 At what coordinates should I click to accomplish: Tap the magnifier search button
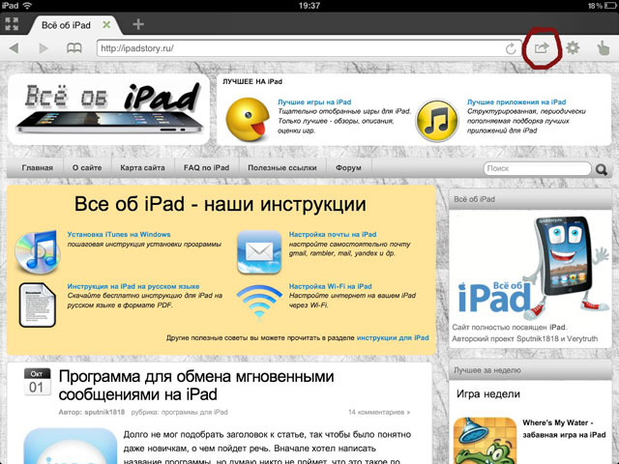click(602, 169)
